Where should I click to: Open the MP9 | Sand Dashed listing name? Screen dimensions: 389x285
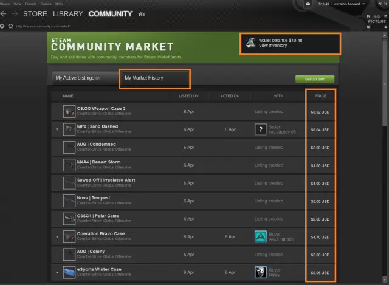97,126
